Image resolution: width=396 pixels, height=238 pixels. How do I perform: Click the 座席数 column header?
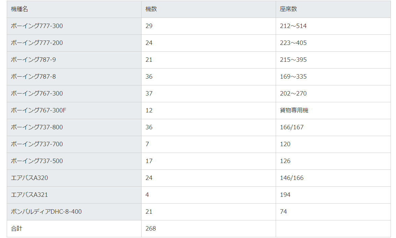tap(288, 9)
